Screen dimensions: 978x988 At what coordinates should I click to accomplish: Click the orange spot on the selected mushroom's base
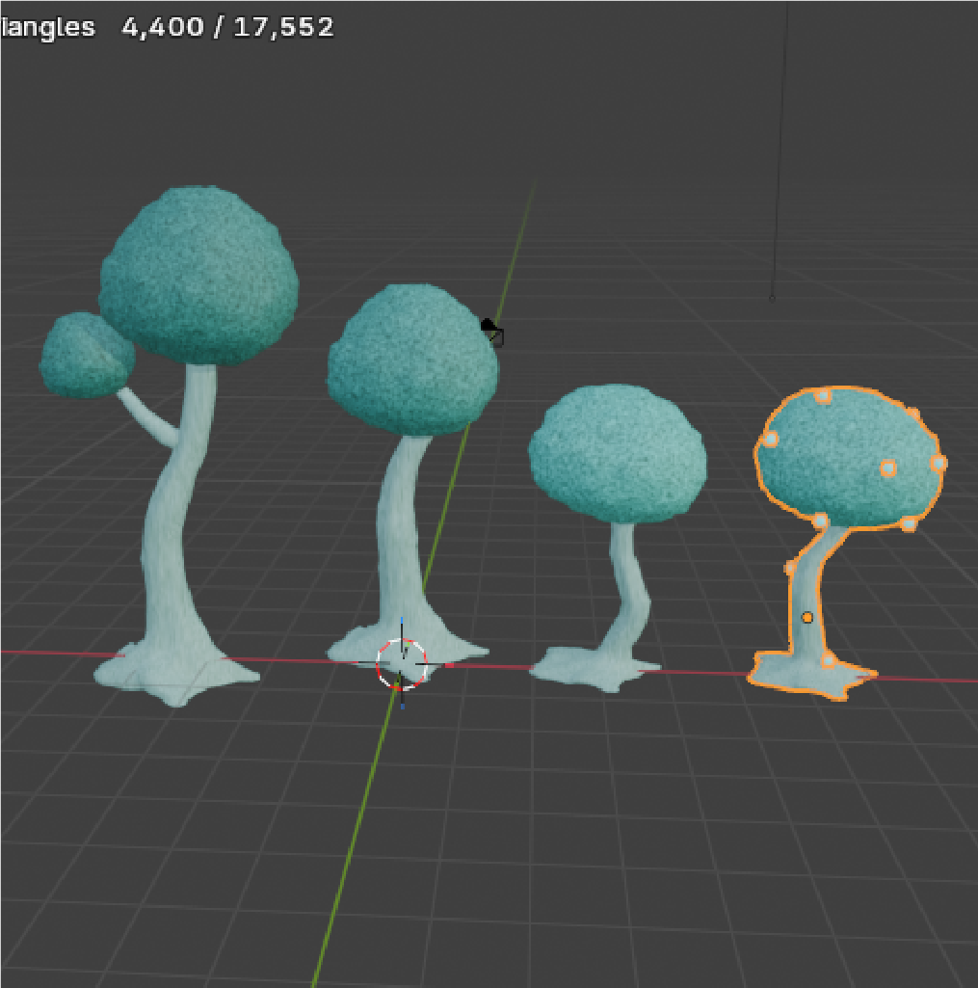828,660
